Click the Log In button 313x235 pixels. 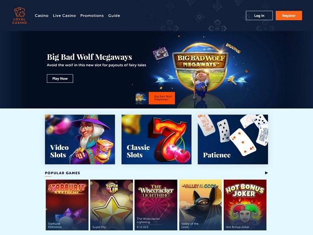[x=259, y=16]
